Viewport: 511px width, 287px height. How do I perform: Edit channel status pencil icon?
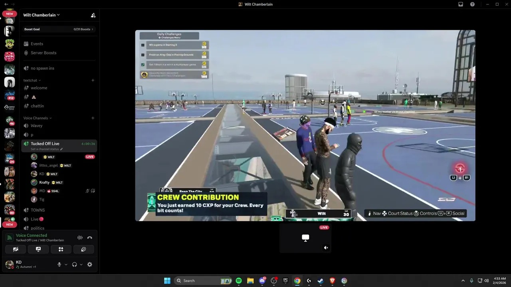click(61, 149)
